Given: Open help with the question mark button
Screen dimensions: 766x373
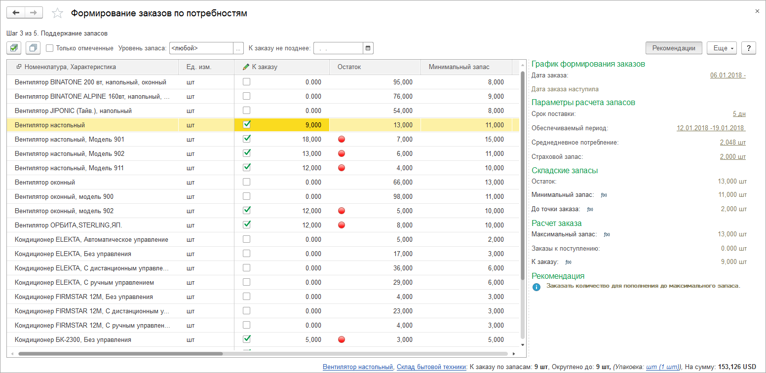Looking at the screenshot, I should point(749,48).
